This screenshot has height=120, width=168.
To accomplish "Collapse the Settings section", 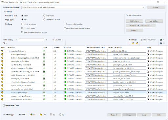I will [x=4, y=12].
